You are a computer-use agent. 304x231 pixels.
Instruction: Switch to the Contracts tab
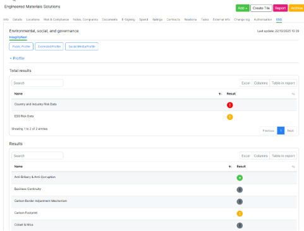(173, 20)
